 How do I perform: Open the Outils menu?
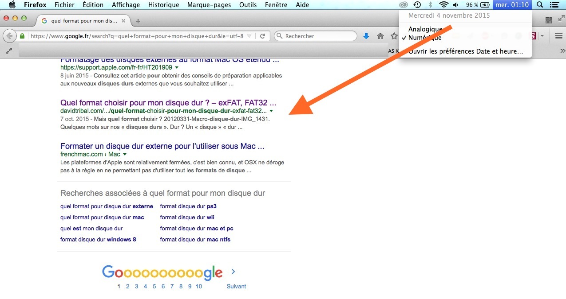248,5
